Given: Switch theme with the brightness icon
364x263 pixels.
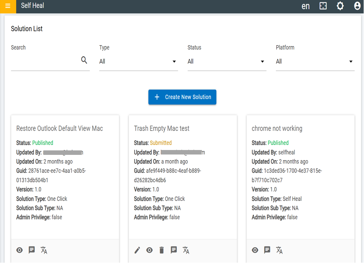Looking at the screenshot, I should pyautogui.click(x=340, y=6).
